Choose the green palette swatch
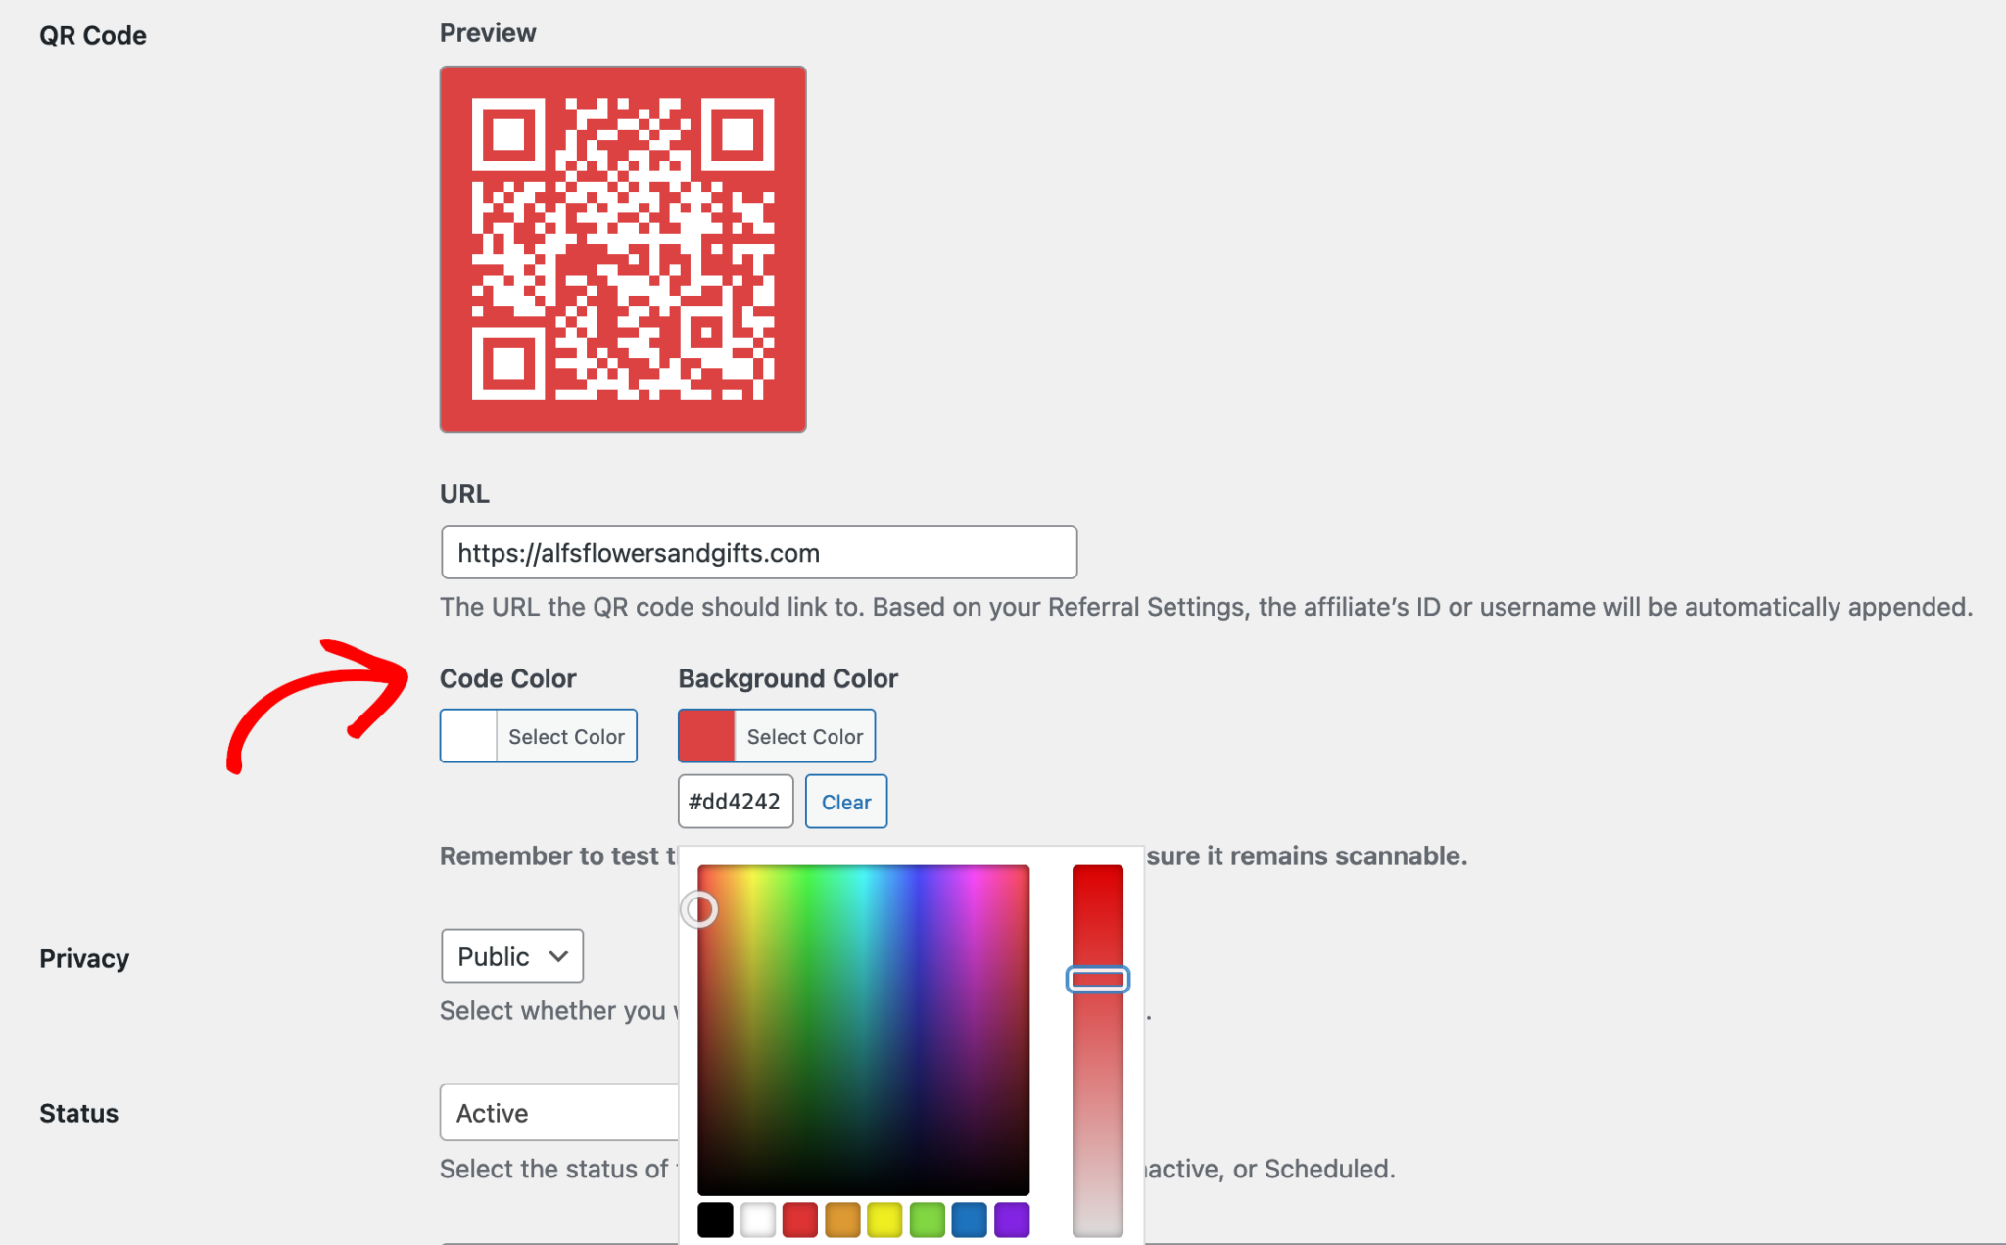 (x=927, y=1220)
